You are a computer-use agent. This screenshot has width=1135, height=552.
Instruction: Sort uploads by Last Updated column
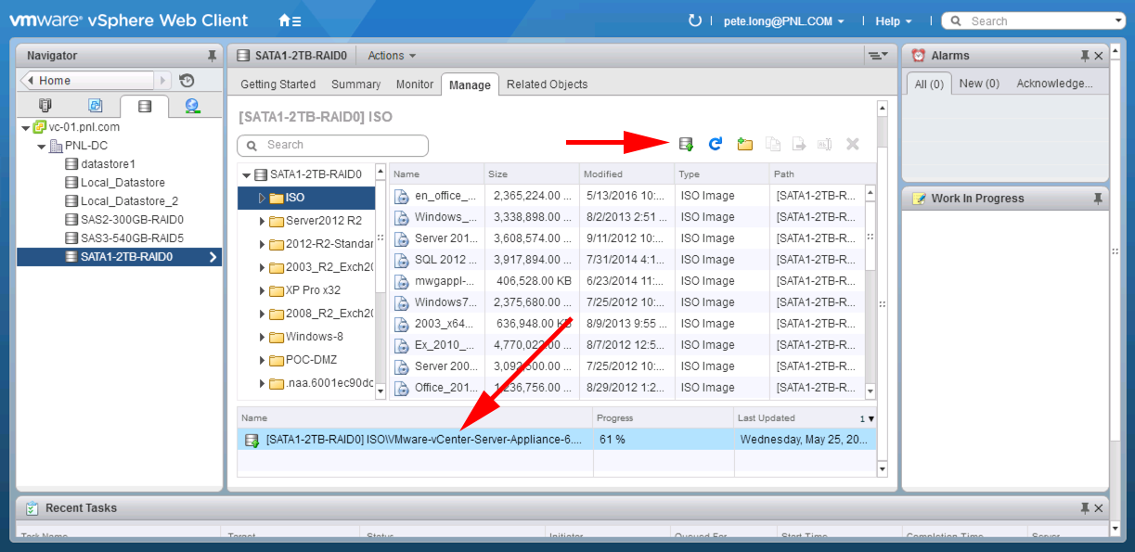[x=805, y=418]
